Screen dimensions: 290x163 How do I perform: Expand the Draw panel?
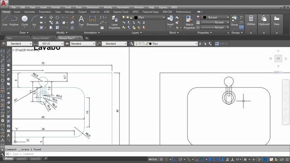24,33
